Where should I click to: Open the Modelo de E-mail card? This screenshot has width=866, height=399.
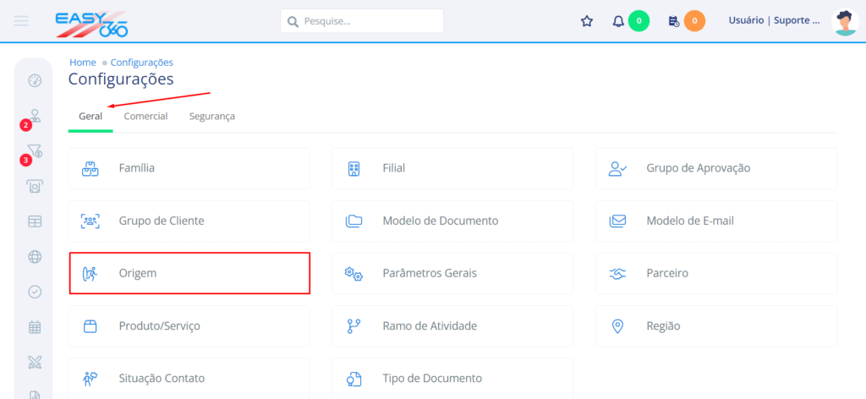tap(716, 221)
